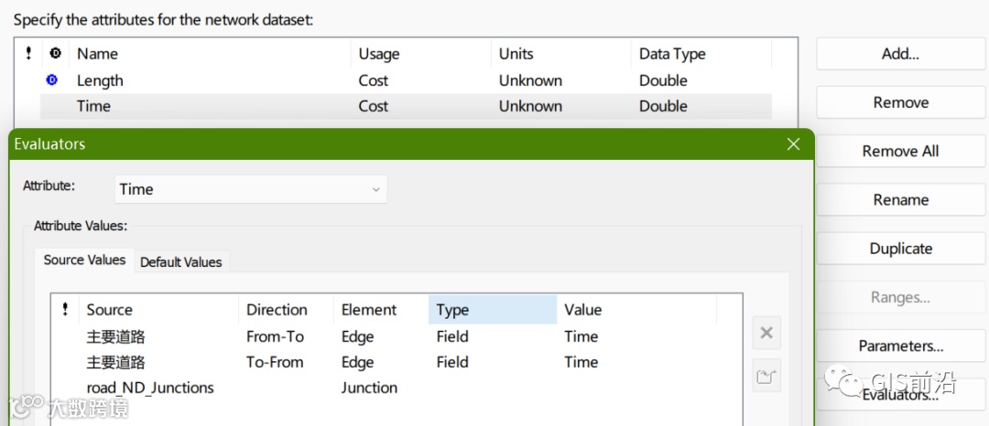The width and height of the screenshot is (989, 426).
Task: Click the Type column header in the Source table
Action: [x=492, y=310]
